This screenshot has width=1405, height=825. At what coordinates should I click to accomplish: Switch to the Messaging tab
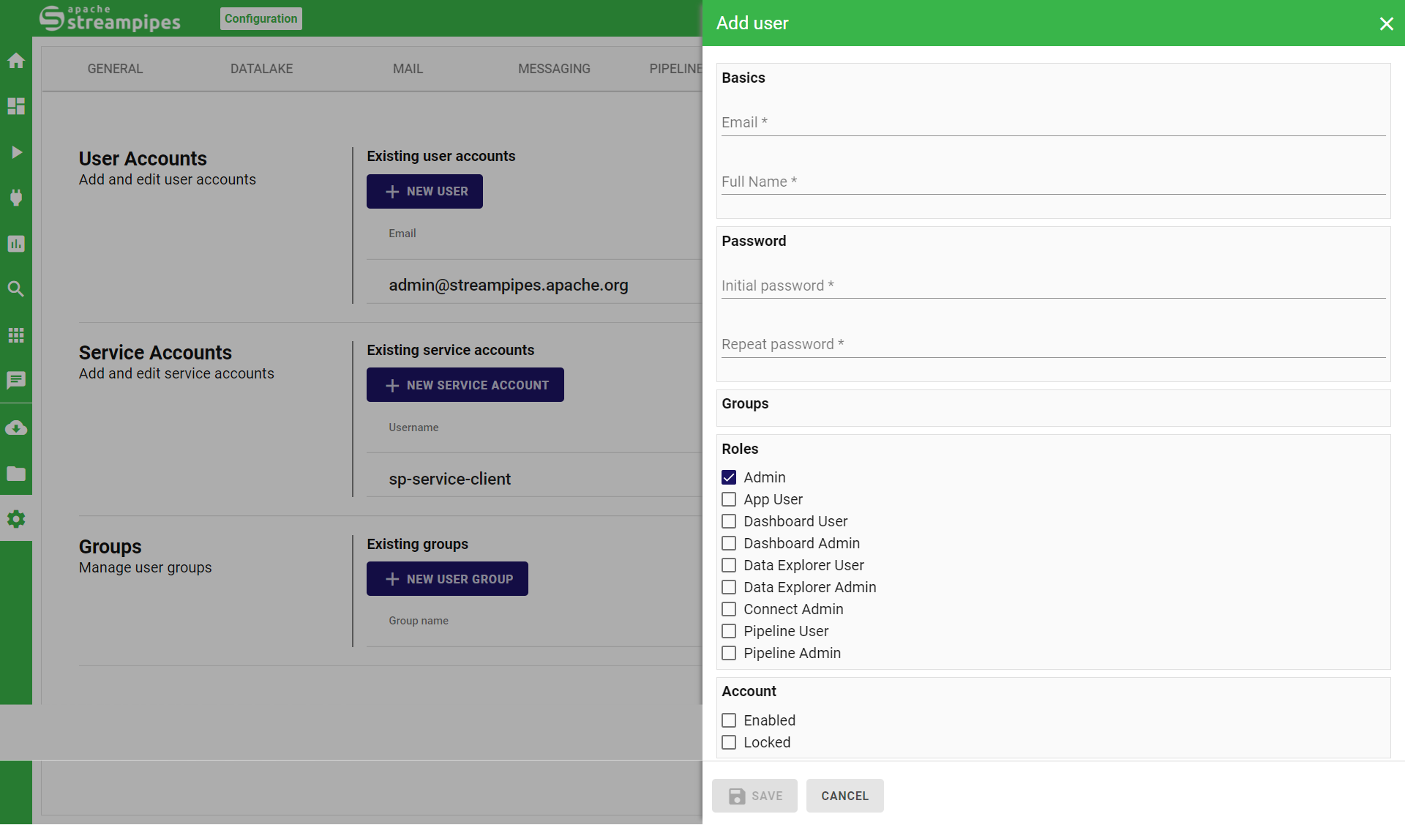tap(554, 69)
